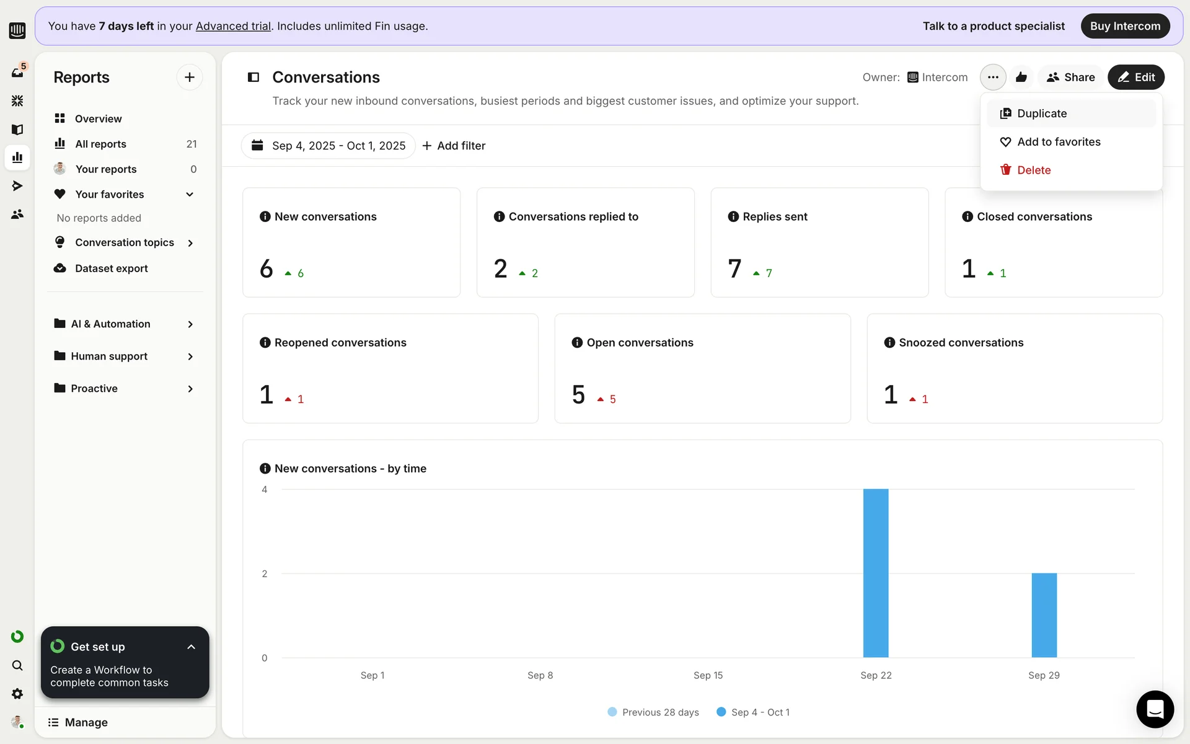Toggle Previous 28 days legend series
The image size is (1190, 744).
653,712
